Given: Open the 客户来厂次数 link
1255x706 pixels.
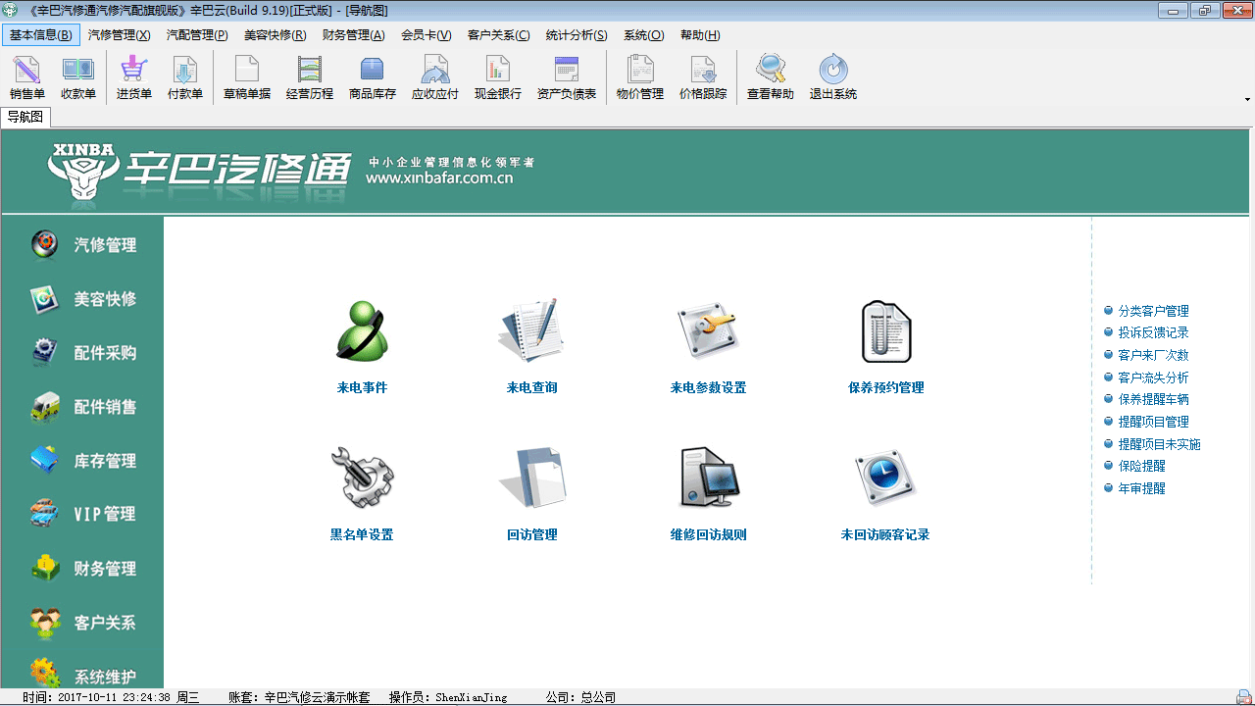Looking at the screenshot, I should [1153, 355].
